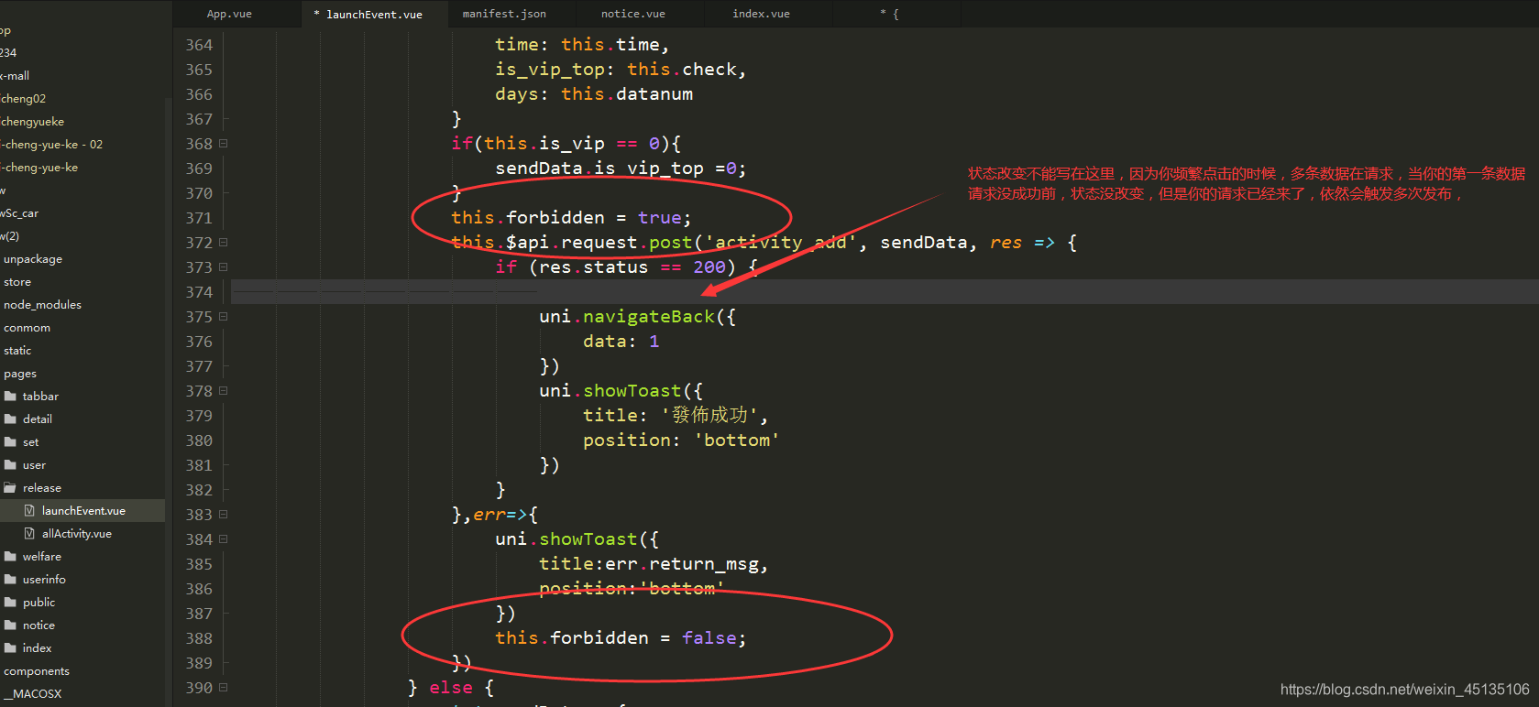Open the manifest.json tab

[x=504, y=14]
